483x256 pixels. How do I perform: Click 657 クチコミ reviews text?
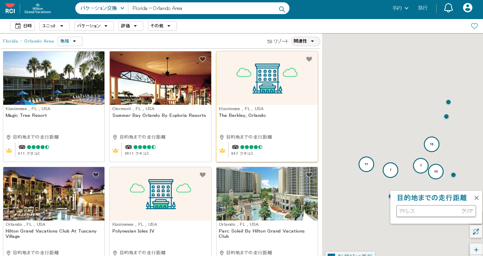coord(242,154)
